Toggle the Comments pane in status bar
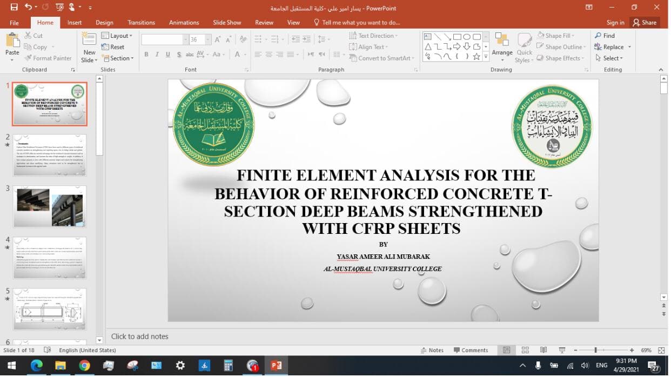671x377 pixels. 470,350
